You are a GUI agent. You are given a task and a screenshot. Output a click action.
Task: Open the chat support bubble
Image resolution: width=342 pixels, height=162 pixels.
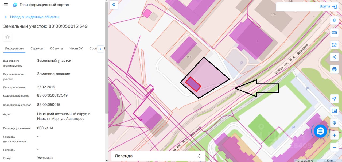[320, 131]
